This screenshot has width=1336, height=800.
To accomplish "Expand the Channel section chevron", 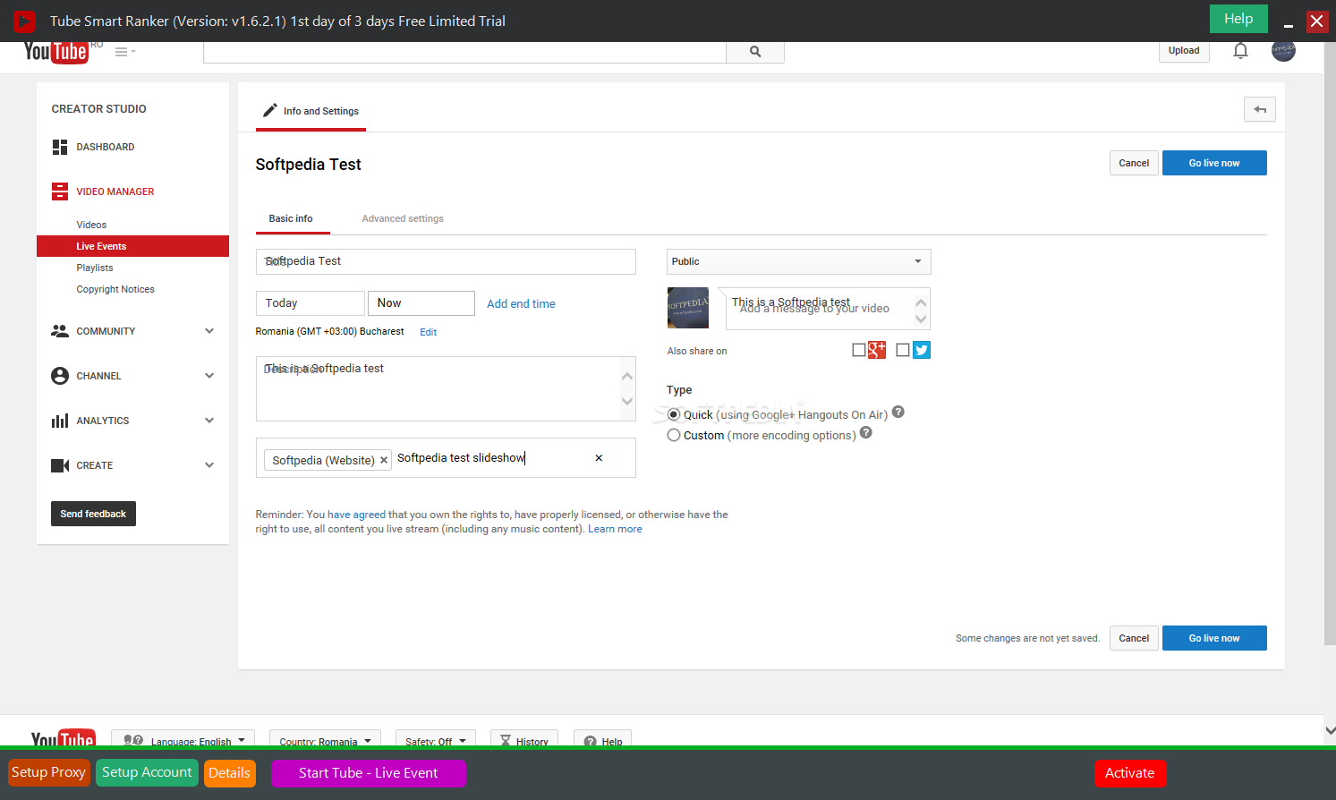I will point(209,376).
